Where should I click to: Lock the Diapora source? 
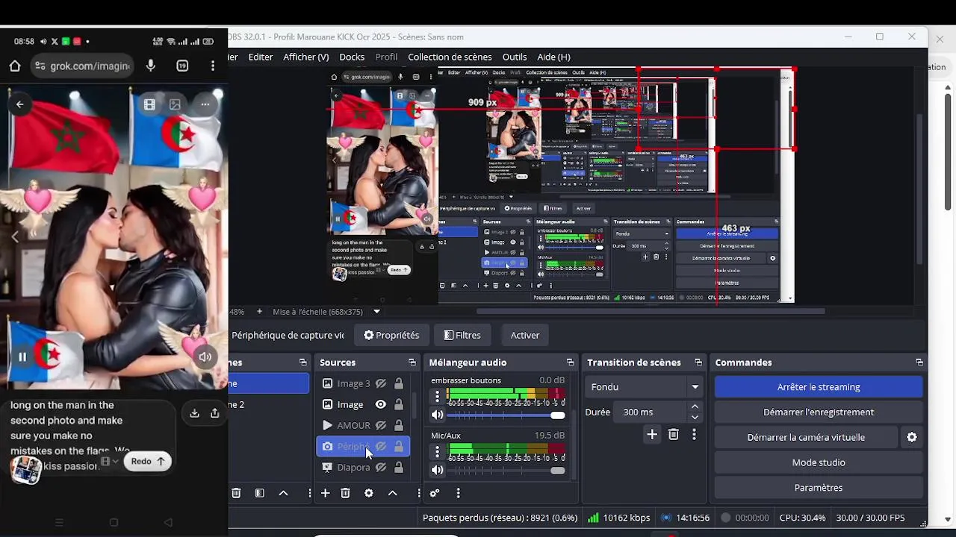[x=399, y=467]
